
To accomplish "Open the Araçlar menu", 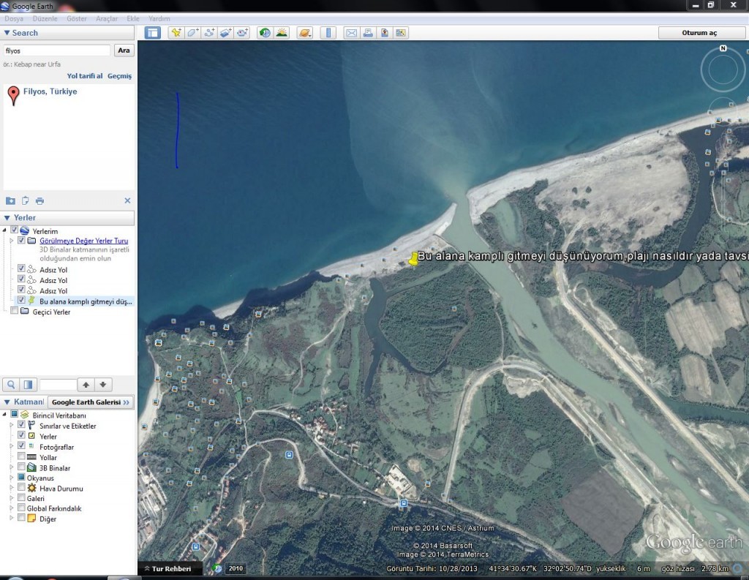I will 107,18.
